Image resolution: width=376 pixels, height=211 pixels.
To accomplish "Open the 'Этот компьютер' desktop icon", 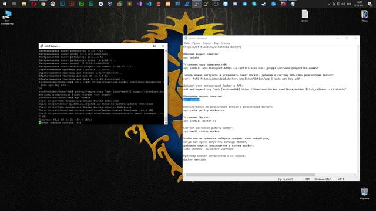I will (7, 17).
